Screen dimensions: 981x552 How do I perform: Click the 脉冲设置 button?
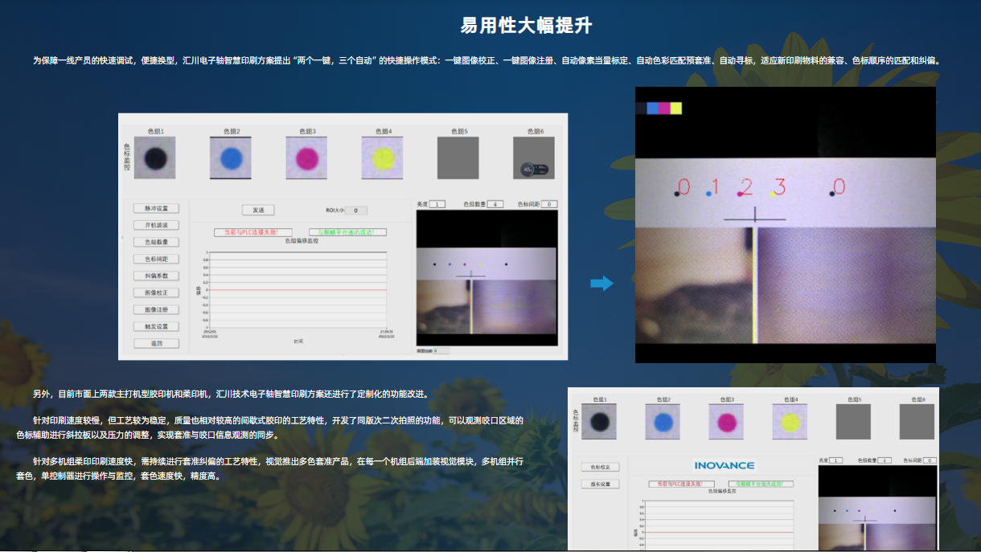pyautogui.click(x=156, y=208)
